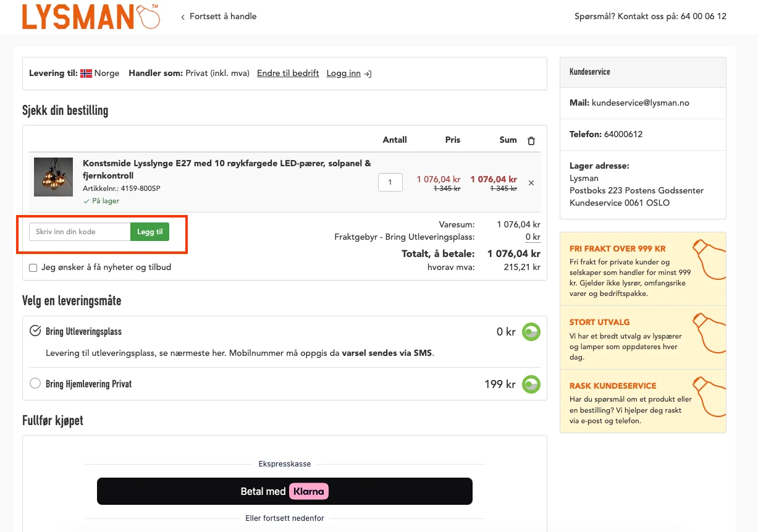Image resolution: width=758 pixels, height=532 pixels.
Task: Click the Norwegian flag icon
Action: 86,73
